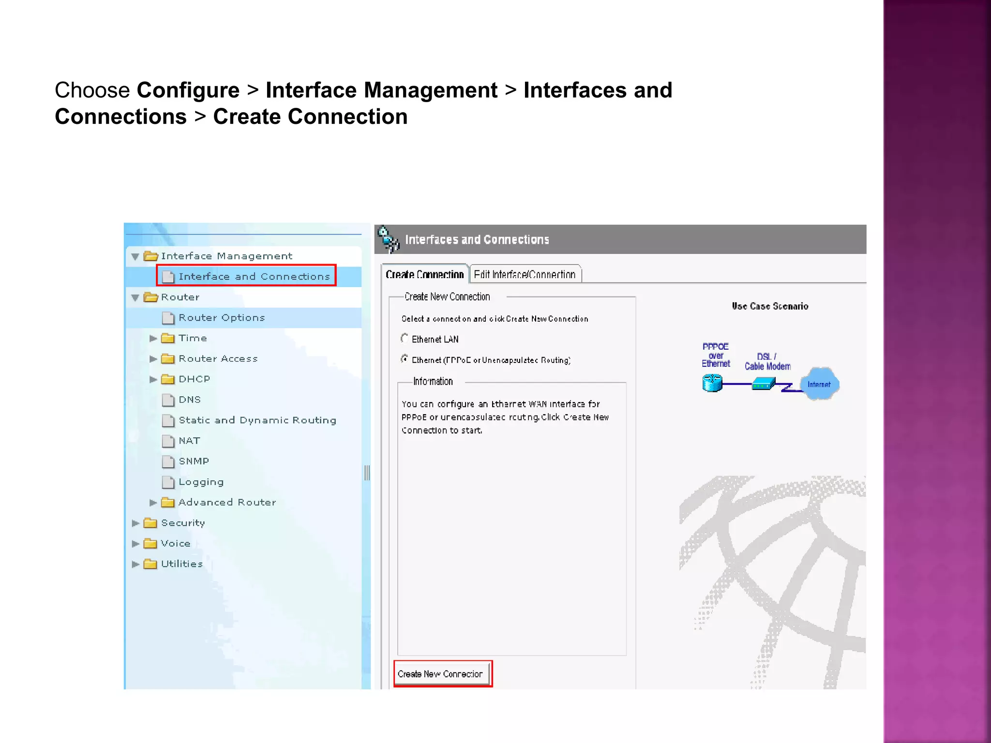Click the Logging page icon

(168, 482)
